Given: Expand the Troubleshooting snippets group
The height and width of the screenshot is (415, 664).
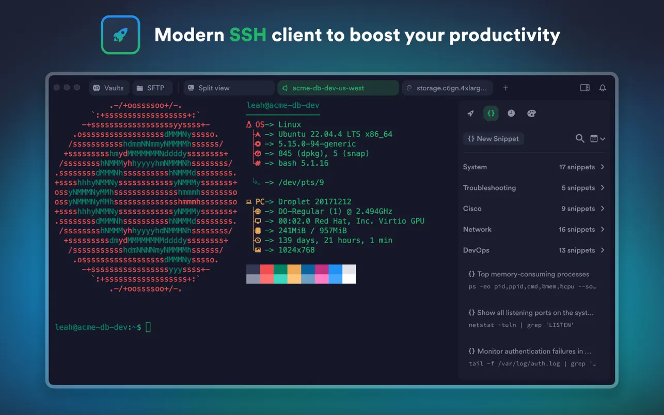Looking at the screenshot, I should [x=534, y=188].
